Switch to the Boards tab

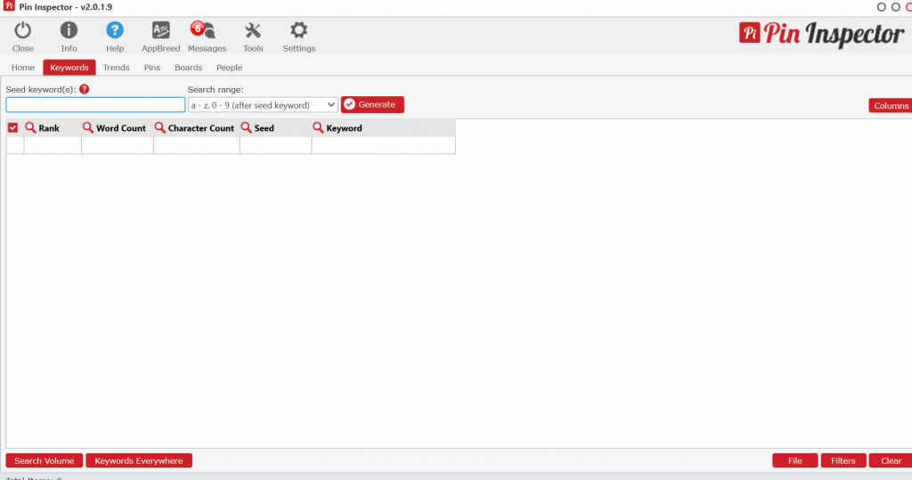click(188, 68)
